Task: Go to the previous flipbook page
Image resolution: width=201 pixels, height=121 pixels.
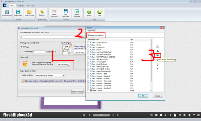Action: pyautogui.click(x=89, y=115)
